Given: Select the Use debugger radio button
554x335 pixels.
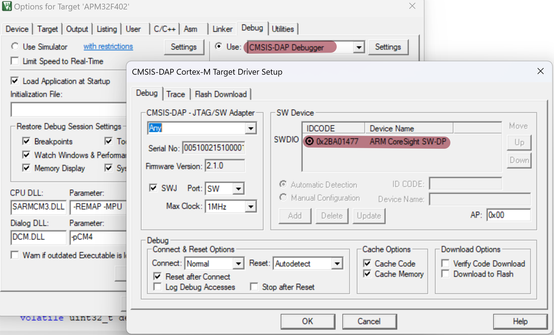Looking at the screenshot, I should 218,46.
